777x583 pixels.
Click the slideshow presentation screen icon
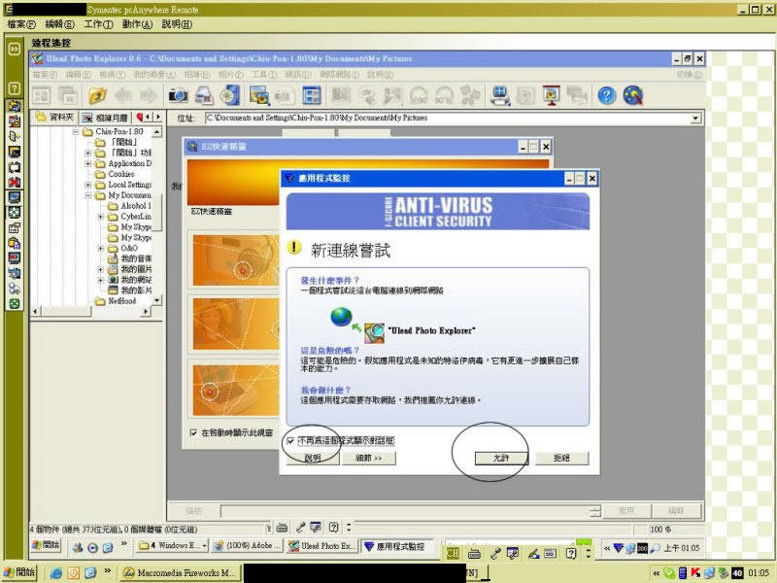(551, 95)
